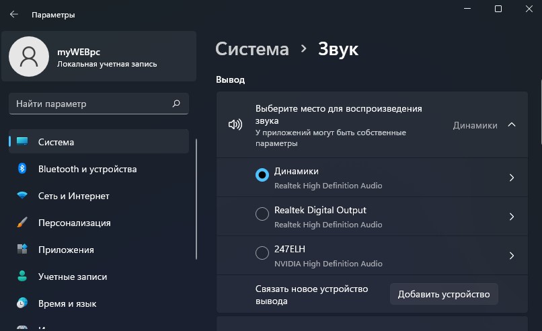The image size is (542, 331).
Task: Click the sidebar navigation scrollbar
Action: click(196, 199)
